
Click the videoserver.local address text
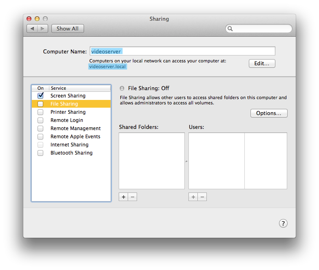coord(107,66)
